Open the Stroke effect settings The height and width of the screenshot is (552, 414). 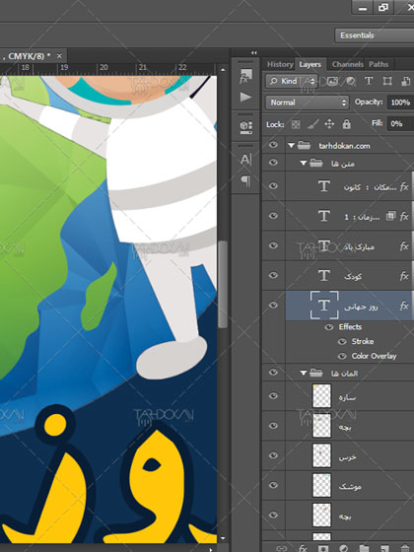click(363, 341)
